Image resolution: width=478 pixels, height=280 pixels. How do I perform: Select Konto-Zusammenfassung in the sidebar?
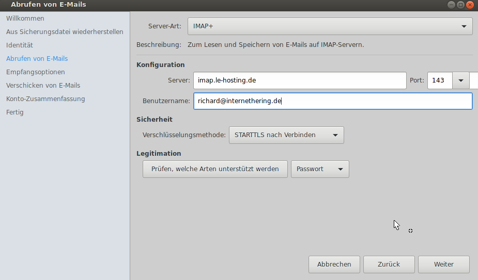pos(45,99)
